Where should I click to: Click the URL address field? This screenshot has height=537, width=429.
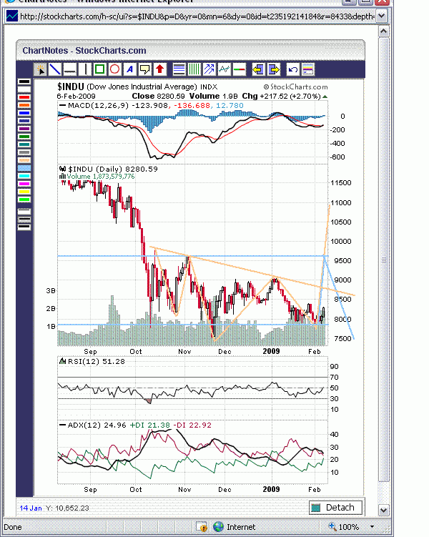197,16
